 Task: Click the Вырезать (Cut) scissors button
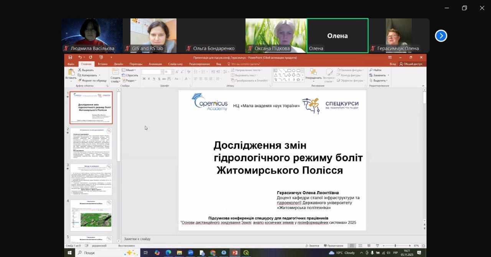pyautogui.click(x=86, y=70)
